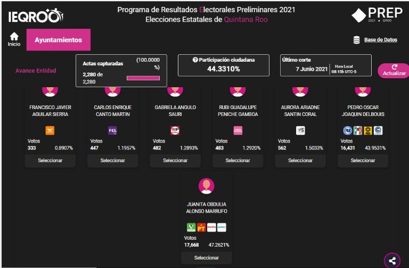
Task: Click the date 7 Junio 2021
Action: 312,69
